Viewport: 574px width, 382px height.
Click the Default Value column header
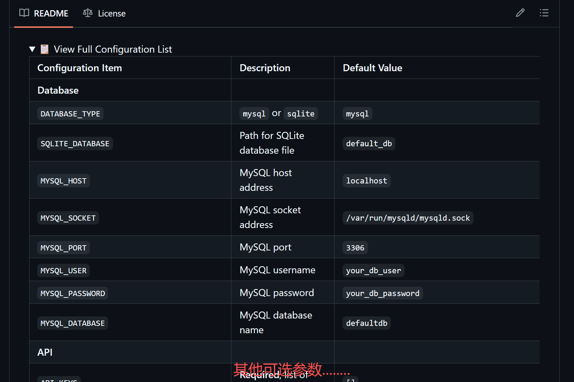pos(372,68)
